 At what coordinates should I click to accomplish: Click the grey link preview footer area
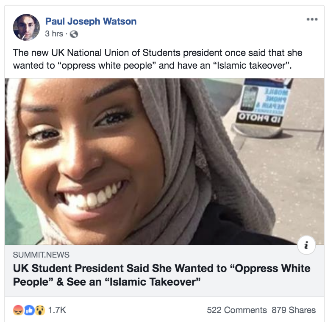click(x=164, y=270)
